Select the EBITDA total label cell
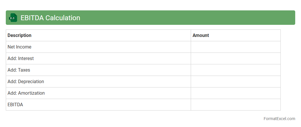Image resolution: width=301 pixels, height=127 pixels. click(x=15, y=105)
